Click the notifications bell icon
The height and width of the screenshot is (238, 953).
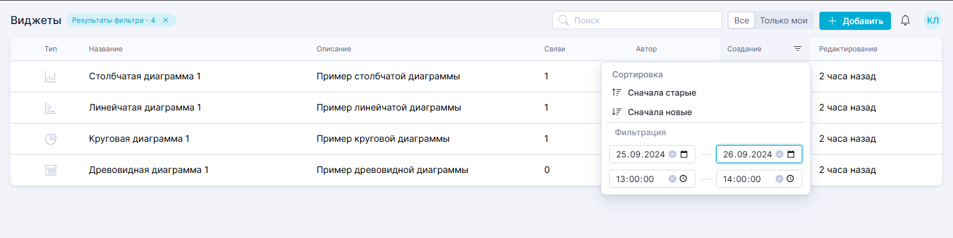[905, 20]
